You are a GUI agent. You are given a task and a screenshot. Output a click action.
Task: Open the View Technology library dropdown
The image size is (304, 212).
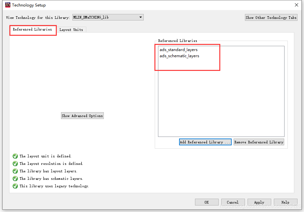coord(108,17)
